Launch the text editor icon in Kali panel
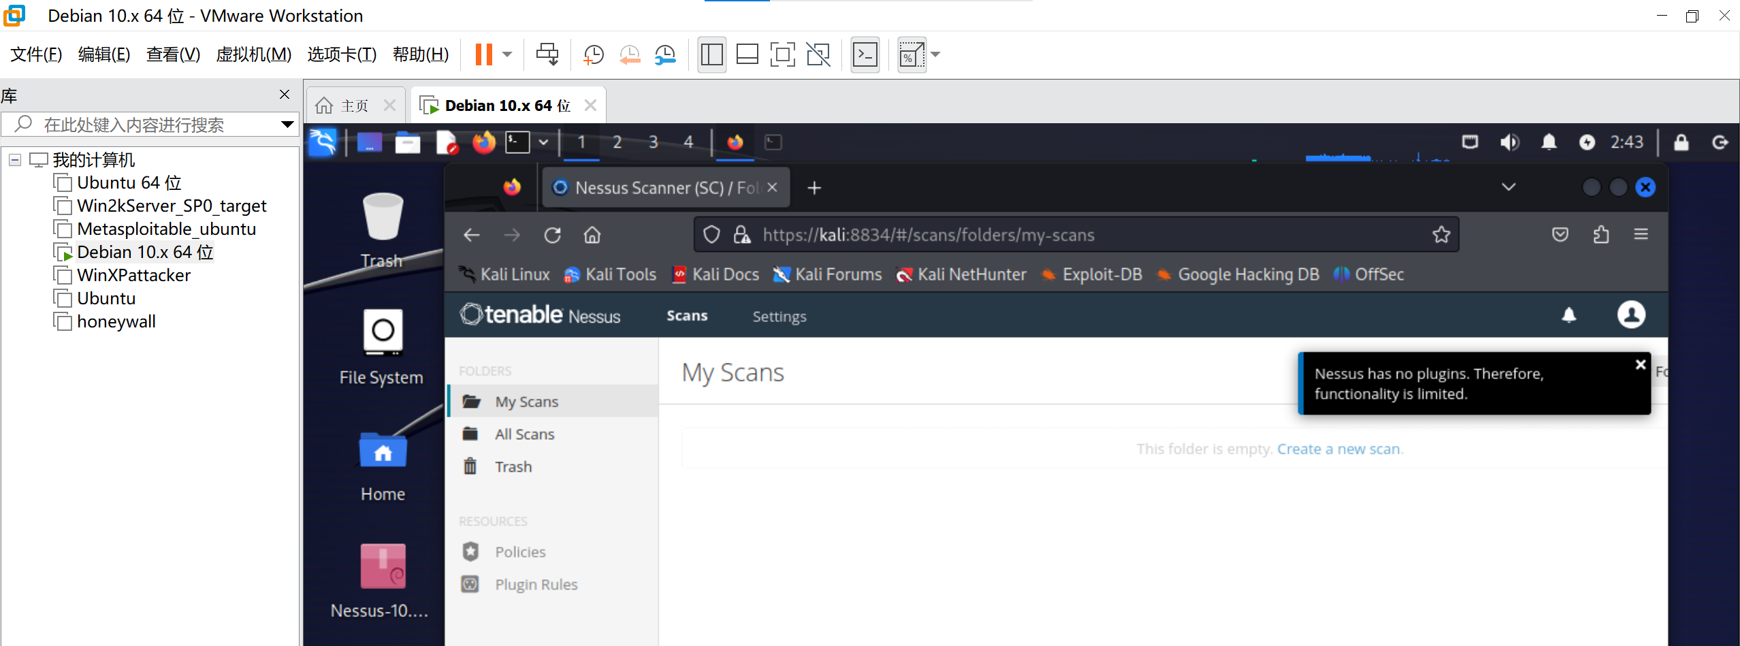1740x646 pixels. pyautogui.click(x=447, y=142)
